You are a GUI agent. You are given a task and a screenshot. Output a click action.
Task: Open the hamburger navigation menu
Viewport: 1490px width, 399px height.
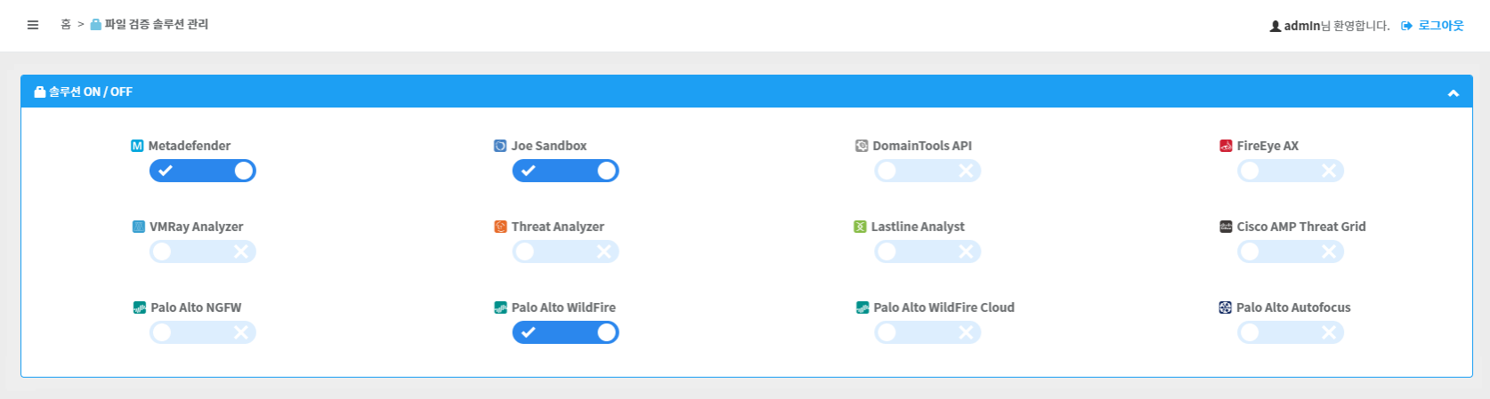coord(33,25)
